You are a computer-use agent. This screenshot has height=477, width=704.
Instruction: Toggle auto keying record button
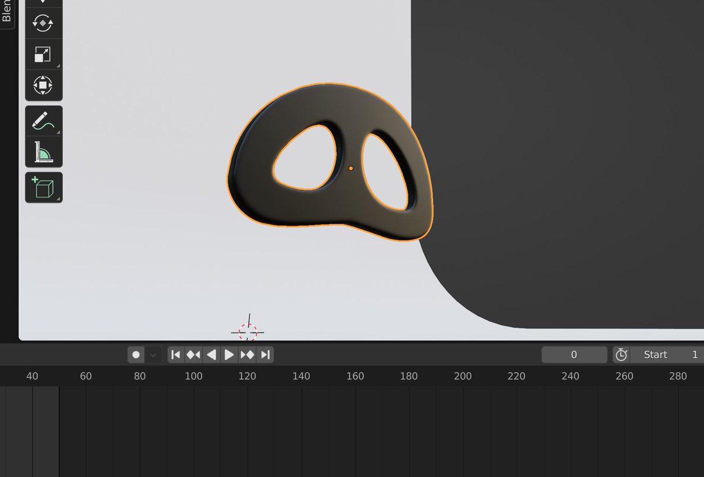click(136, 355)
